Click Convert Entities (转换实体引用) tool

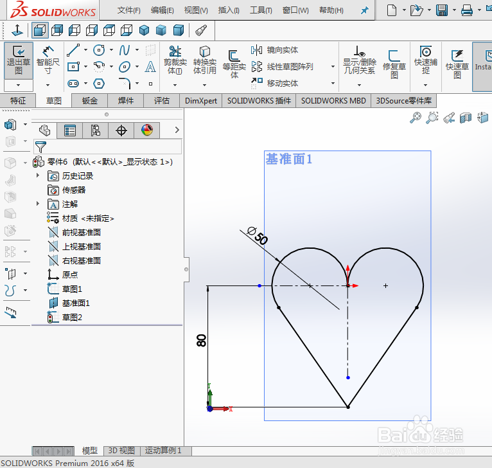point(205,60)
